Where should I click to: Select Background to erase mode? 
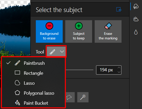(x=49, y=31)
